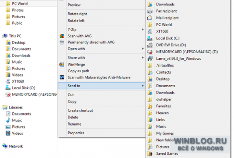Screen dimensions: 234x158
Task: Choose Copy as path
Action: 78,71
